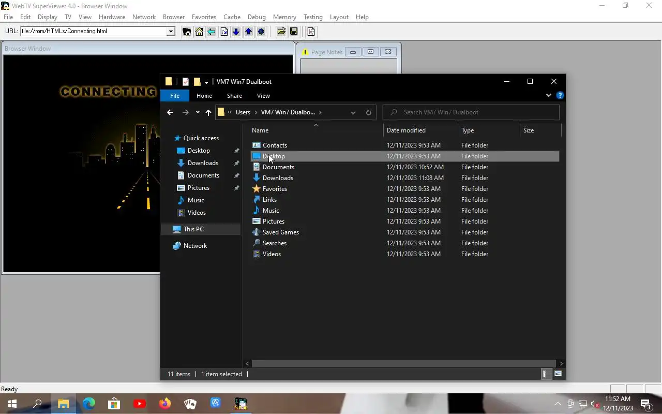The height and width of the screenshot is (414, 662).
Task: Open Quick Access Toolbar customize dropdown
Action: tap(206, 82)
